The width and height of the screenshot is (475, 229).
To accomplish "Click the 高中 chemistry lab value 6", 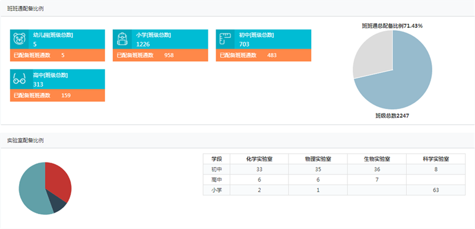I will (259, 180).
